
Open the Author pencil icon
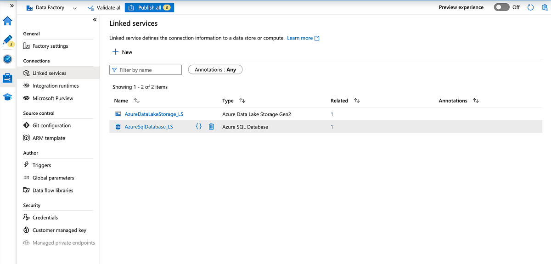coord(7,40)
